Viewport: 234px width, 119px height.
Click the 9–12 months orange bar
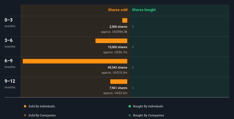click(119, 82)
